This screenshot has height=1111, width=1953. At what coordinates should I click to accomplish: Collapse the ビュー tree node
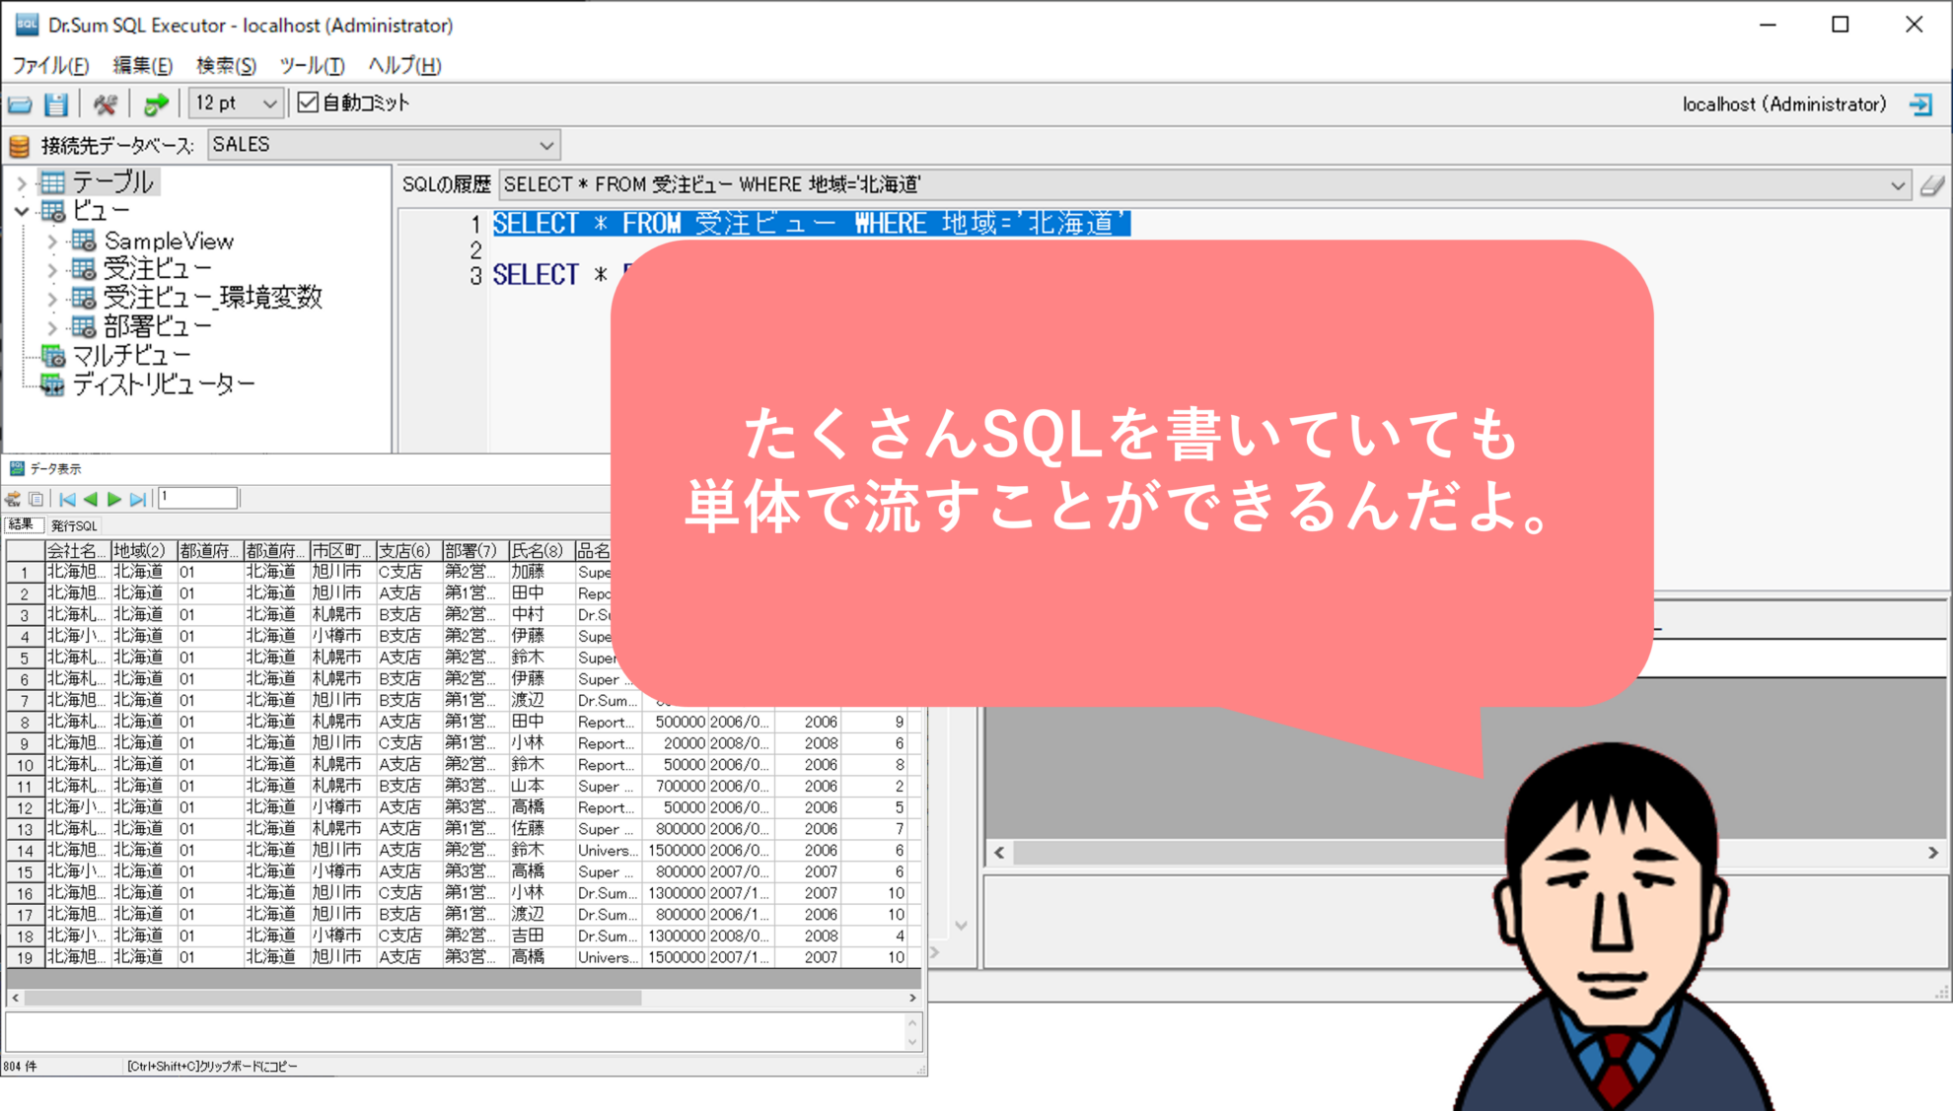[21, 210]
